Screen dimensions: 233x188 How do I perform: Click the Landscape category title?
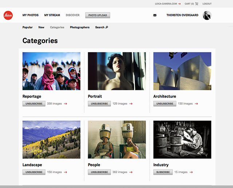coord(32,165)
